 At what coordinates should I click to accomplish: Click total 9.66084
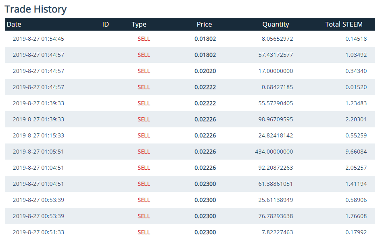pos(356,152)
